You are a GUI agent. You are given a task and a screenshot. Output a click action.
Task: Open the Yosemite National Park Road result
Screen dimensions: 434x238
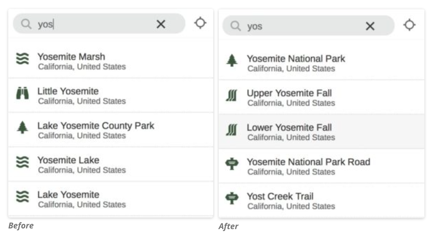click(x=322, y=166)
